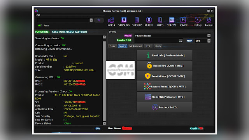This screenshot has width=249, height=140.
Task: Switch to the Flash tab
Action: tap(112, 46)
